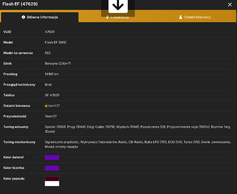Viewport: 237px width, 194px height.
Task: Click the Progi (1048) tuning entry
Action: [76, 127]
